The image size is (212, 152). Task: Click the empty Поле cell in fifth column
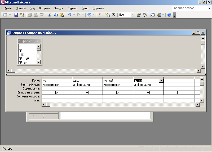(179, 81)
